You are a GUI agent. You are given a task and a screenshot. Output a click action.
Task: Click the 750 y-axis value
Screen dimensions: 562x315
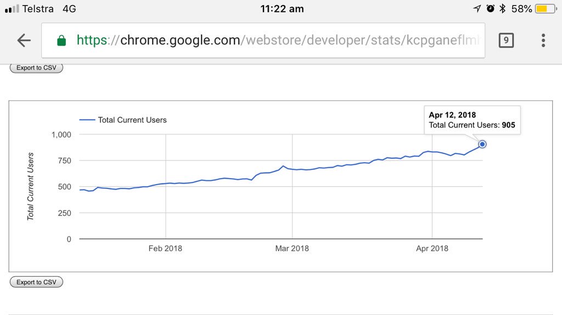tap(65, 161)
